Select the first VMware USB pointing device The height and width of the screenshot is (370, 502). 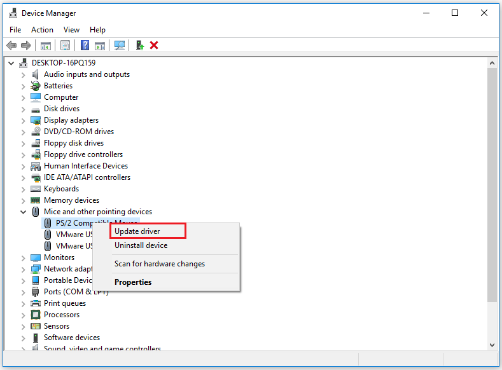tap(74, 235)
